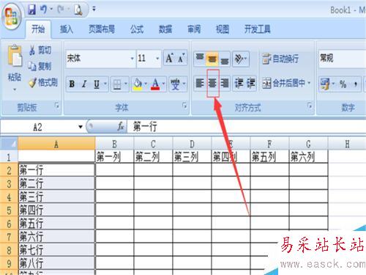
Task: Switch to the 开始 (Home) tab
Action: [x=38, y=29]
